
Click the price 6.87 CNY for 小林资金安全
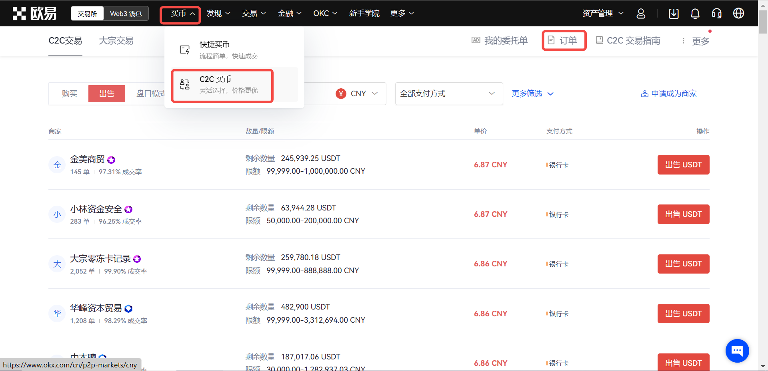click(490, 214)
